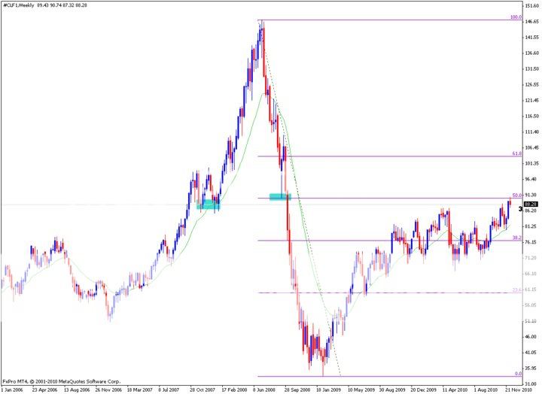The width and height of the screenshot is (542, 394).
Task: Click the 41.05 price axis label
Action: [531, 353]
